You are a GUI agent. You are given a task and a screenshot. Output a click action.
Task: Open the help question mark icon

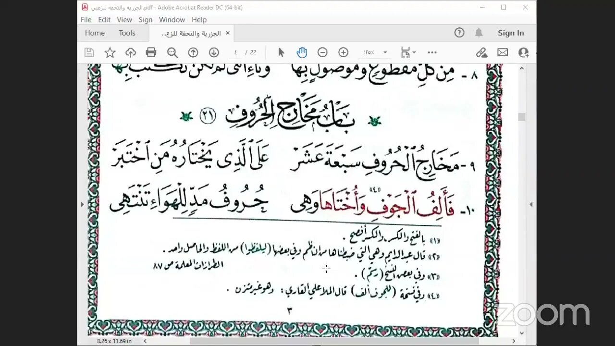[x=459, y=33]
